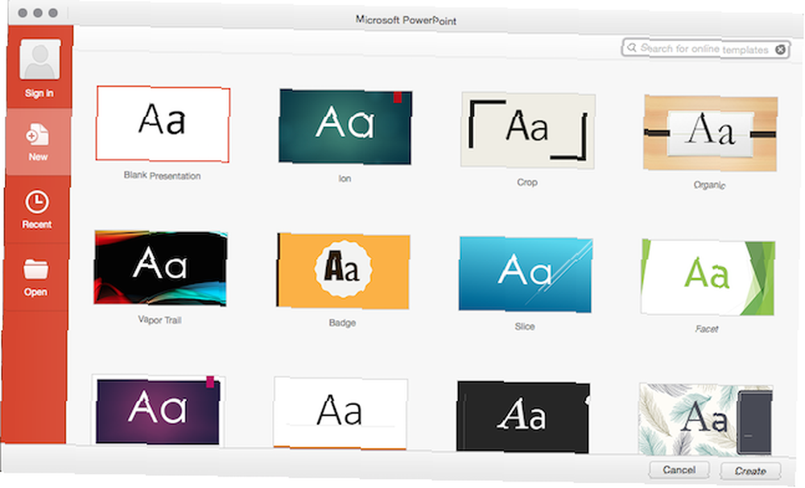Click the Crop label text
The height and width of the screenshot is (488, 805).
coord(527,182)
